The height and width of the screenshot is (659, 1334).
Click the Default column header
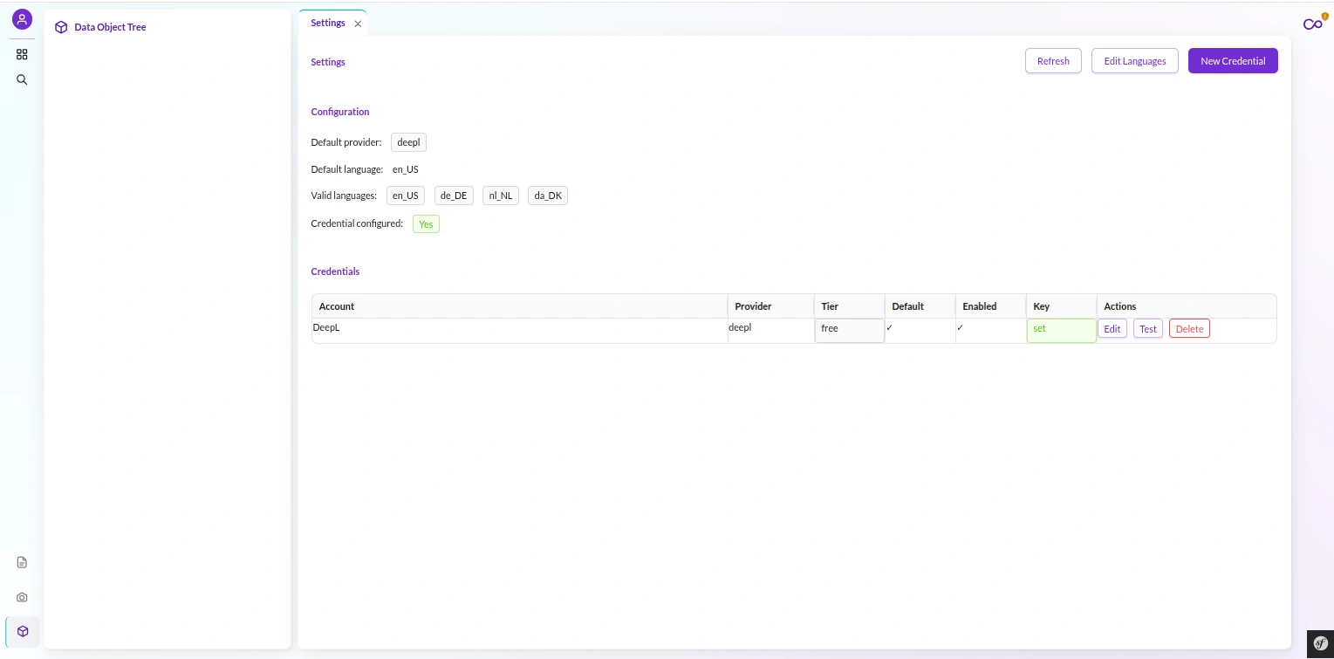pyautogui.click(x=920, y=306)
